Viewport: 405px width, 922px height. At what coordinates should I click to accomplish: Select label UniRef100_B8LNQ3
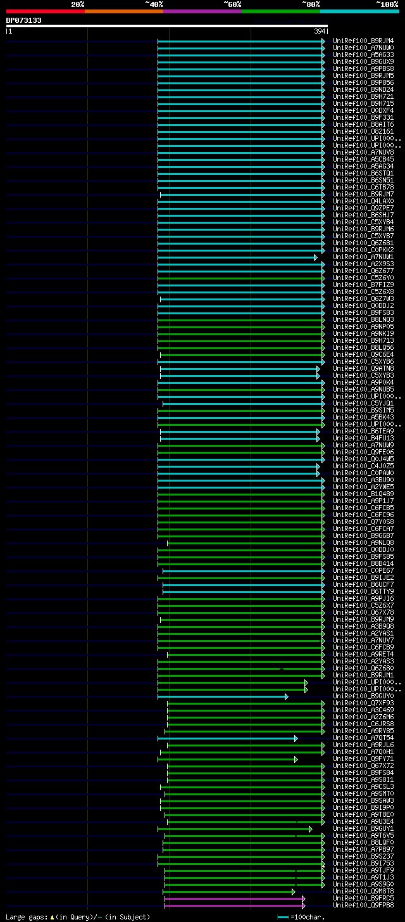pos(363,319)
